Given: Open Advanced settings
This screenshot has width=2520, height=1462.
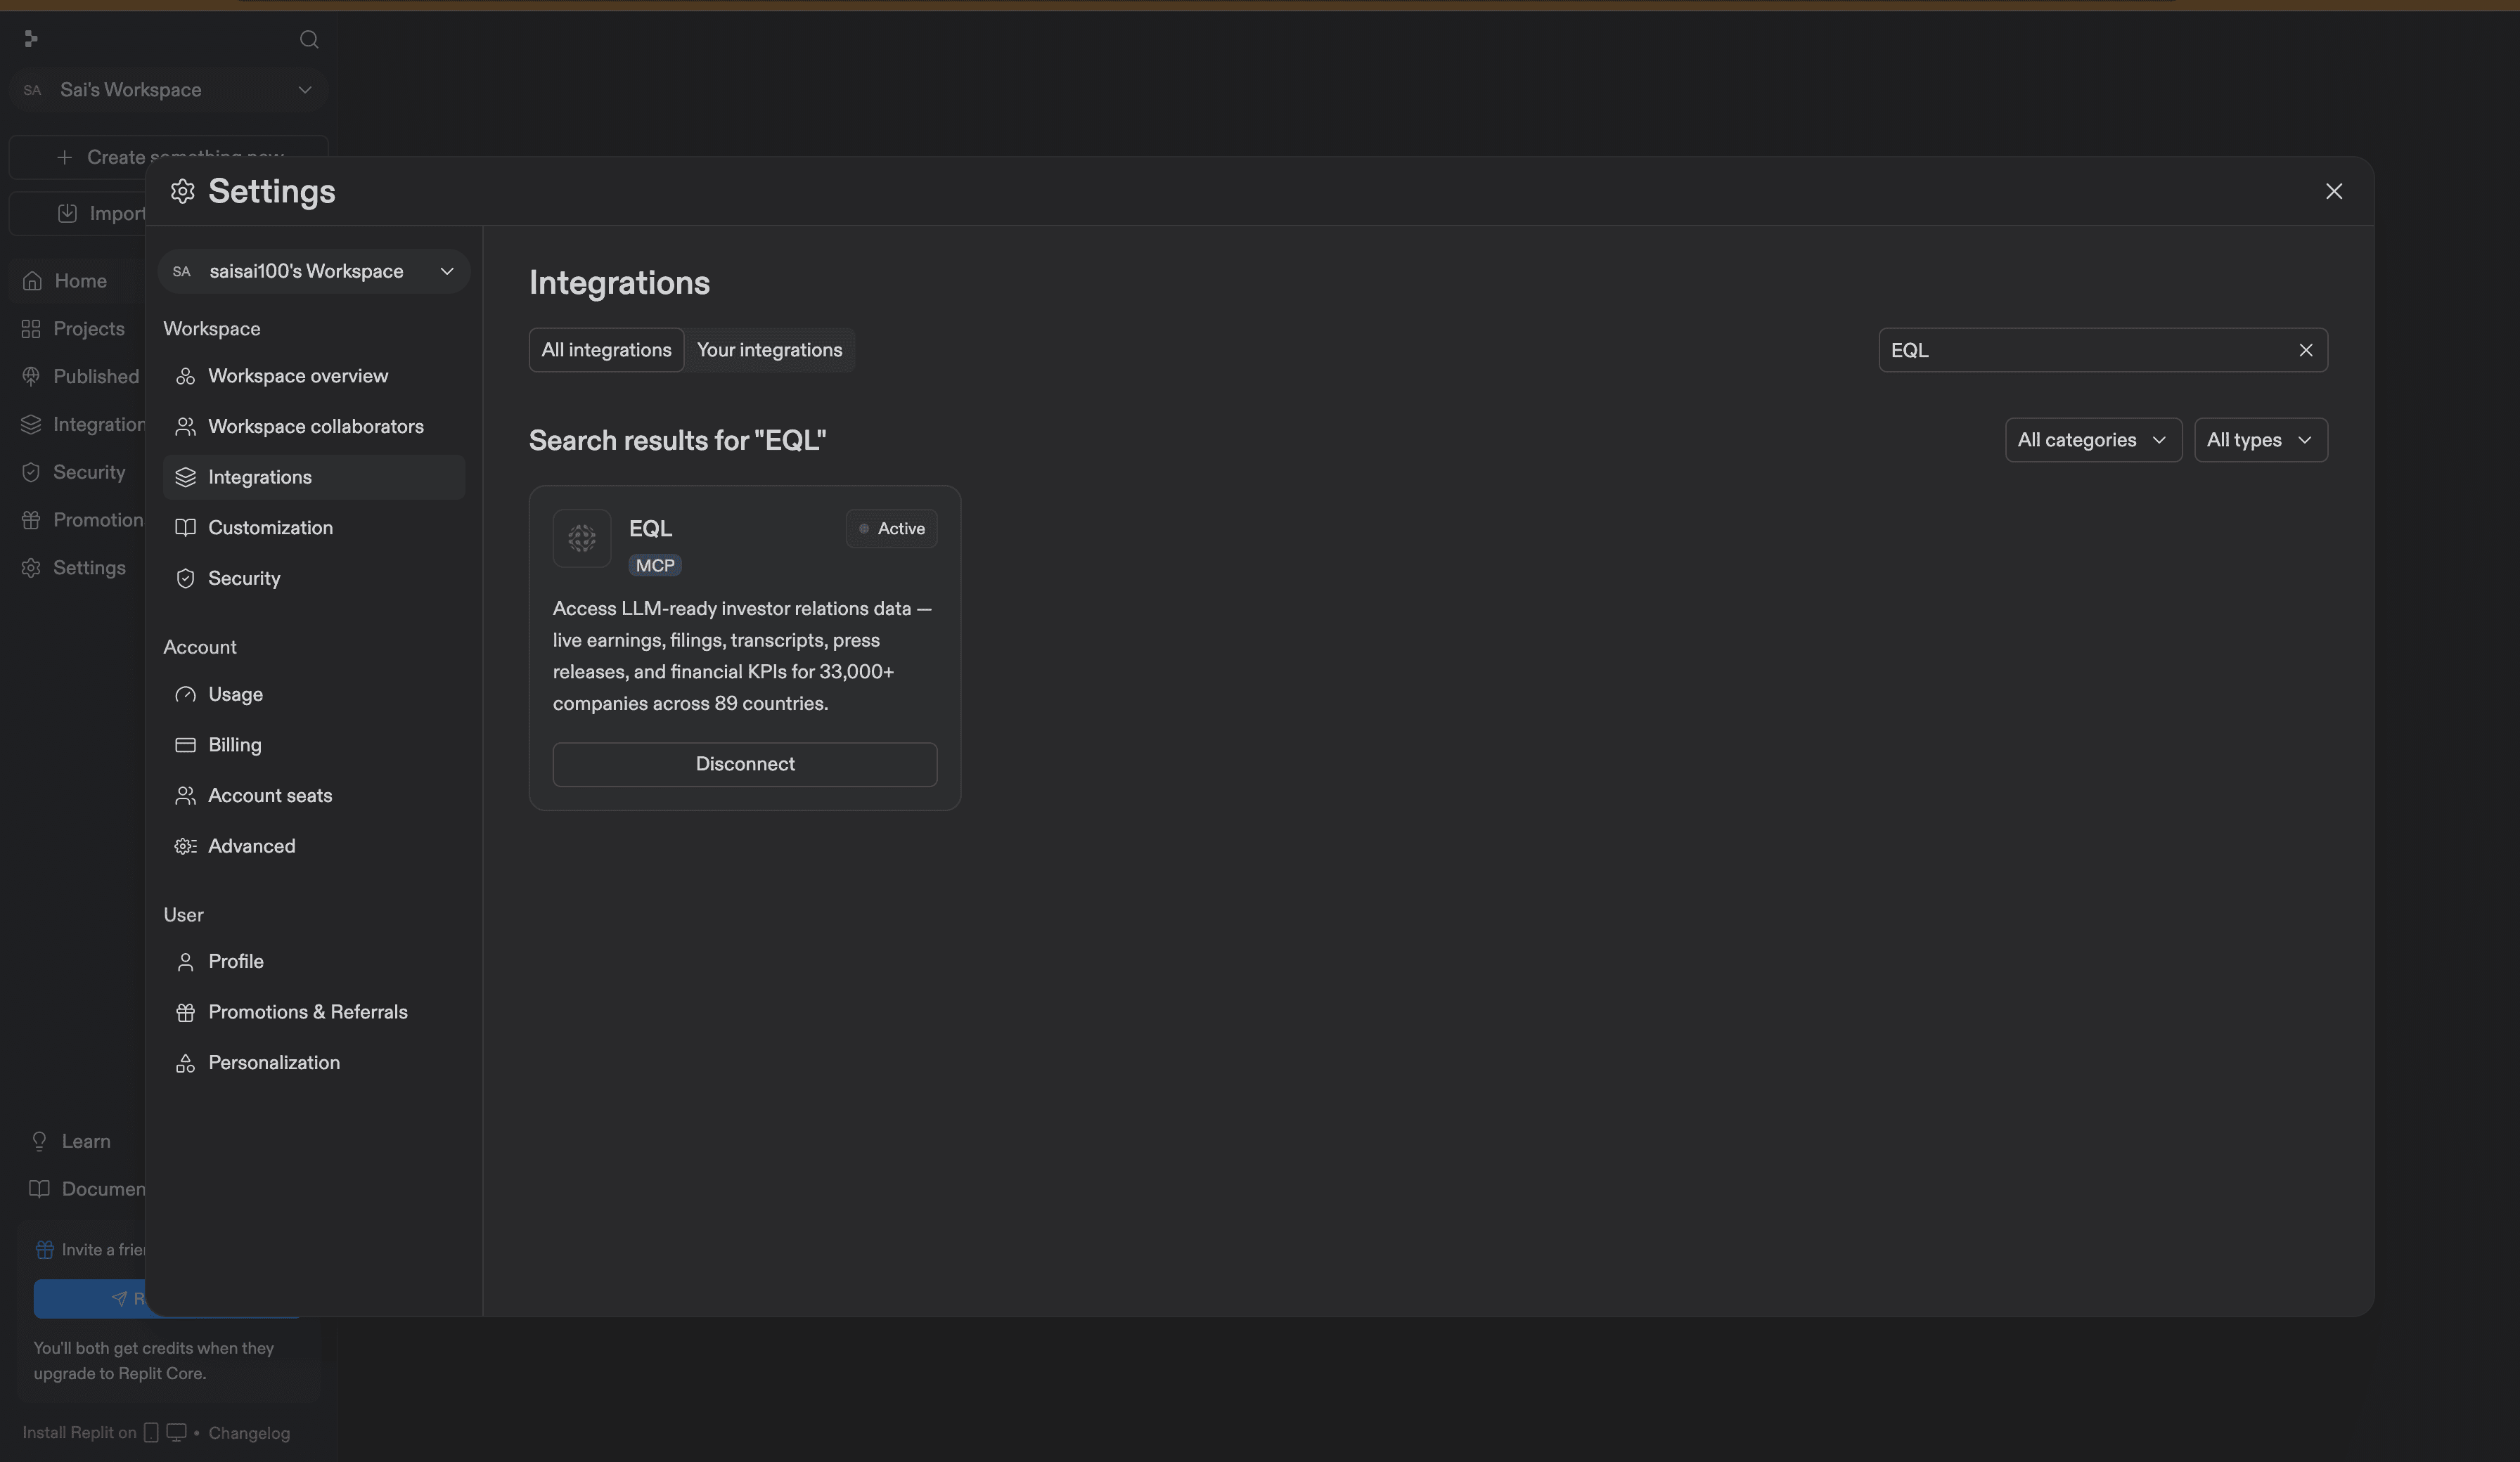Looking at the screenshot, I should 314,846.
